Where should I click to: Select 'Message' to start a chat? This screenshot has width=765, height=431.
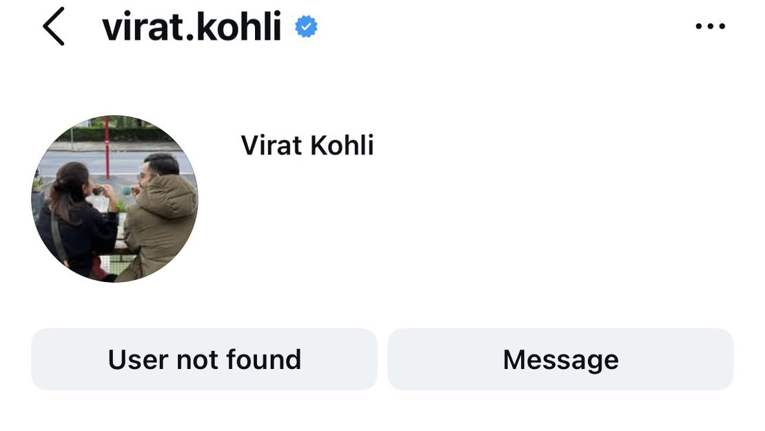560,359
